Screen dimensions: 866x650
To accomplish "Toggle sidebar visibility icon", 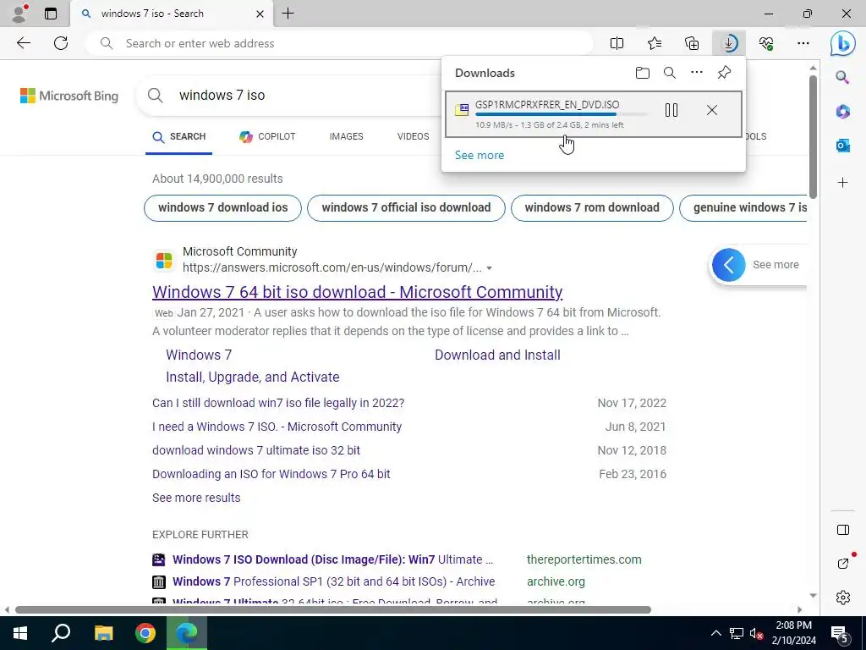I will 843,530.
